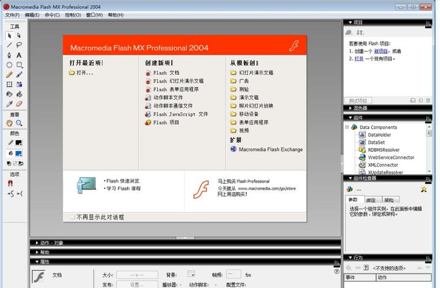Viewport: 440px width, 288px height.
Task: Click the Black and White colors icon
Action: [x=9, y=164]
